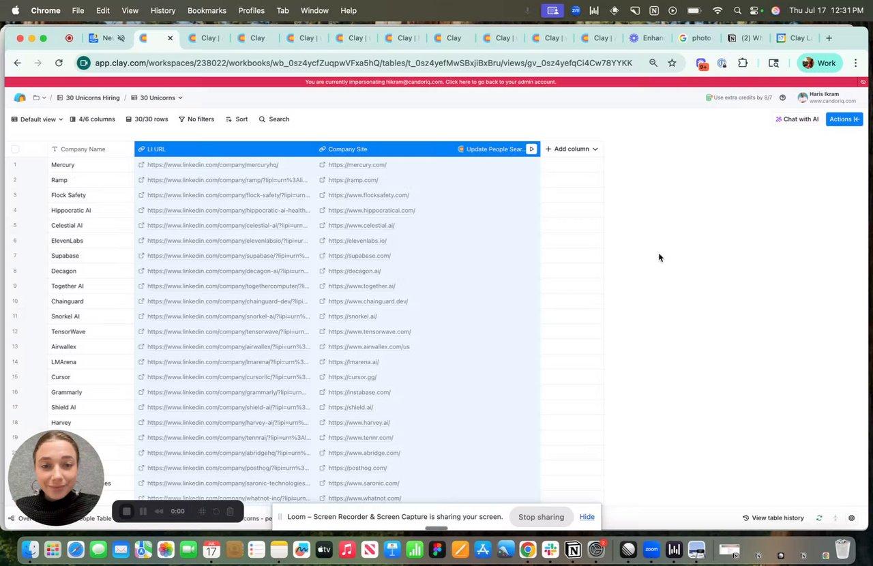The height and width of the screenshot is (566, 873).
Task: Click the stop-impersonating icon on the red banner
Action: tap(863, 82)
